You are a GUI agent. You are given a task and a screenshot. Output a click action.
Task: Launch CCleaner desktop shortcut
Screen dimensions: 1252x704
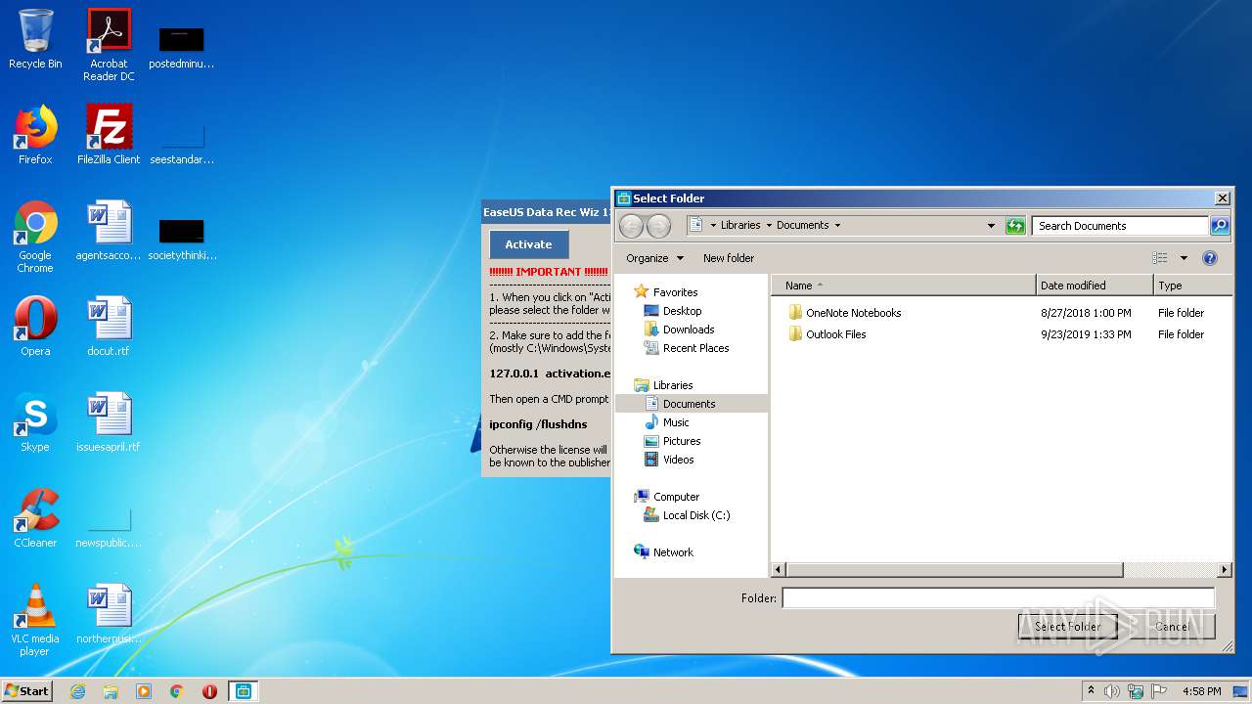point(35,518)
